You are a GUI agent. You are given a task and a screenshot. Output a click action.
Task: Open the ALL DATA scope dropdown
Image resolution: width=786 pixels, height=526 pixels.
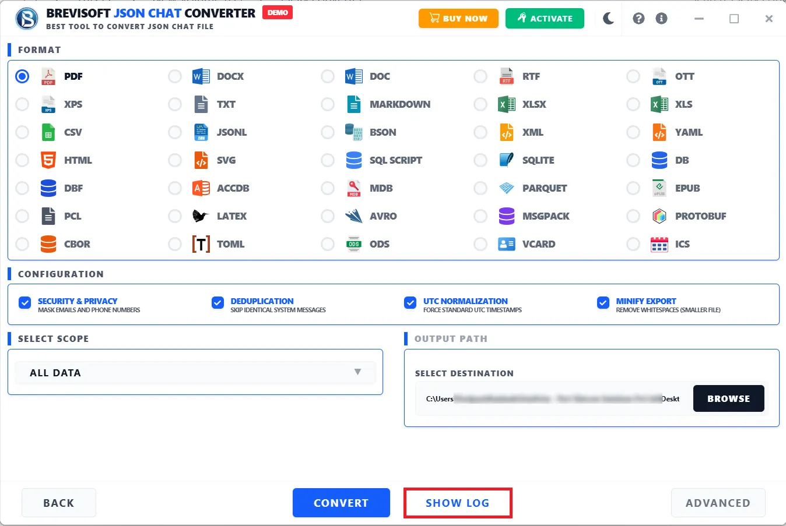pyautogui.click(x=195, y=373)
